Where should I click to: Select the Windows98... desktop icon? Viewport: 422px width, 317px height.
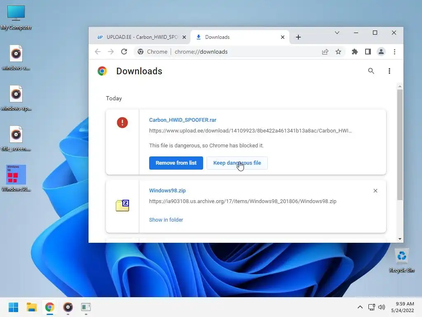[16, 178]
